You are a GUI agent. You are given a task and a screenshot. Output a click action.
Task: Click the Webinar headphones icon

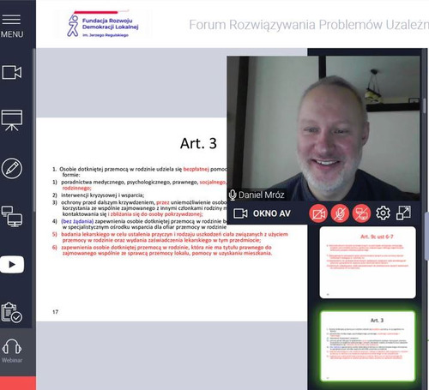point(12,351)
